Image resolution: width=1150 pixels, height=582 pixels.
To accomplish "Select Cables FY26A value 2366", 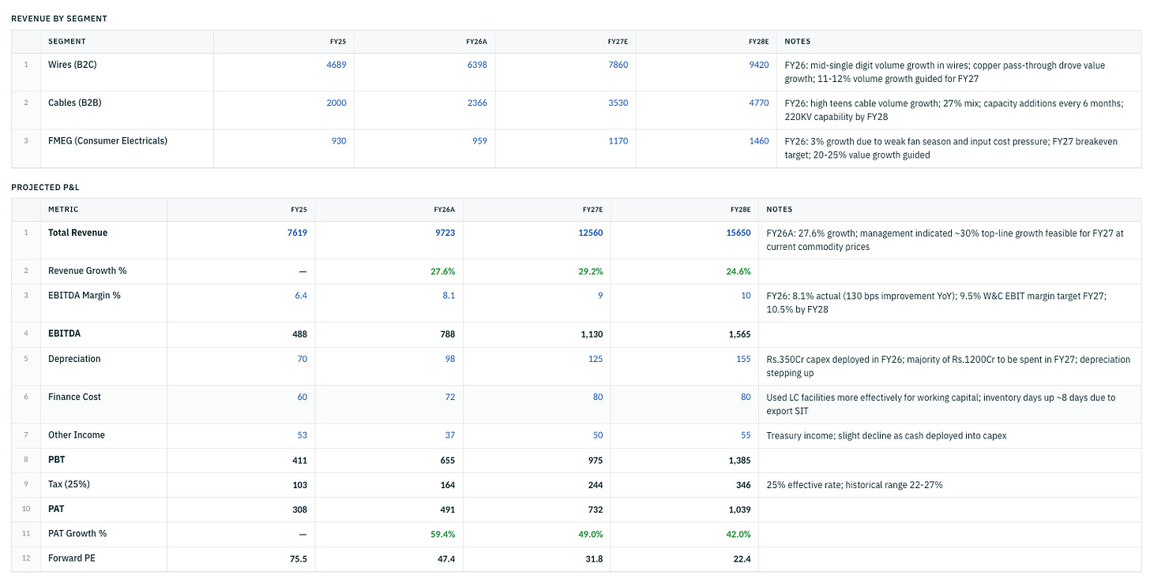I will pyautogui.click(x=477, y=103).
